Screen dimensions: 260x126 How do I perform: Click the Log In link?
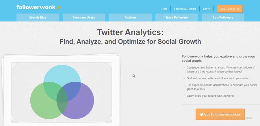coord(207,9)
